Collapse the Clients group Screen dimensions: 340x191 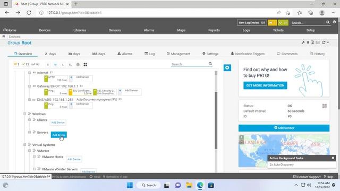coord(30,120)
